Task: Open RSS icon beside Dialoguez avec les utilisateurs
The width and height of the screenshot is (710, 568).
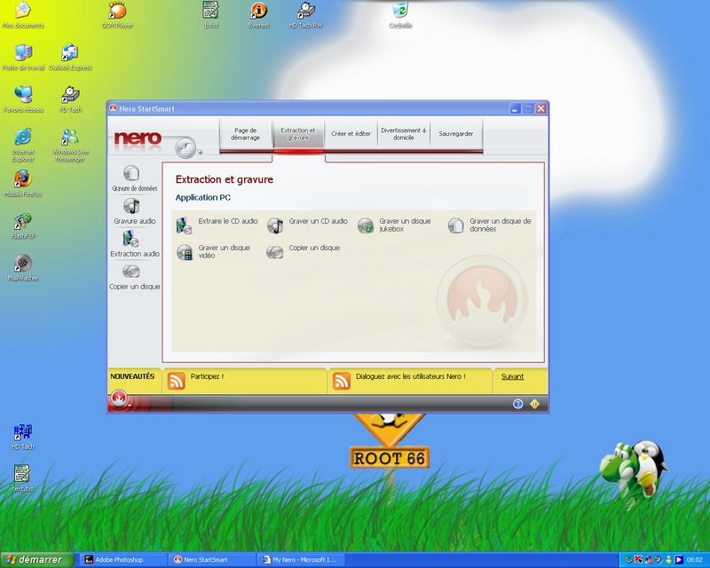Action: pos(342,381)
